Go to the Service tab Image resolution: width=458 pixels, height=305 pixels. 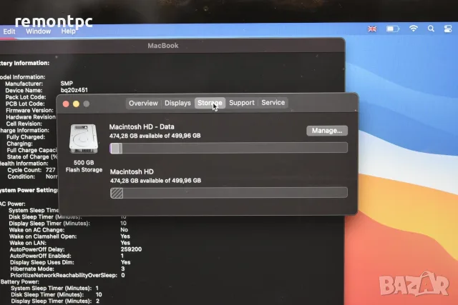pos(273,102)
